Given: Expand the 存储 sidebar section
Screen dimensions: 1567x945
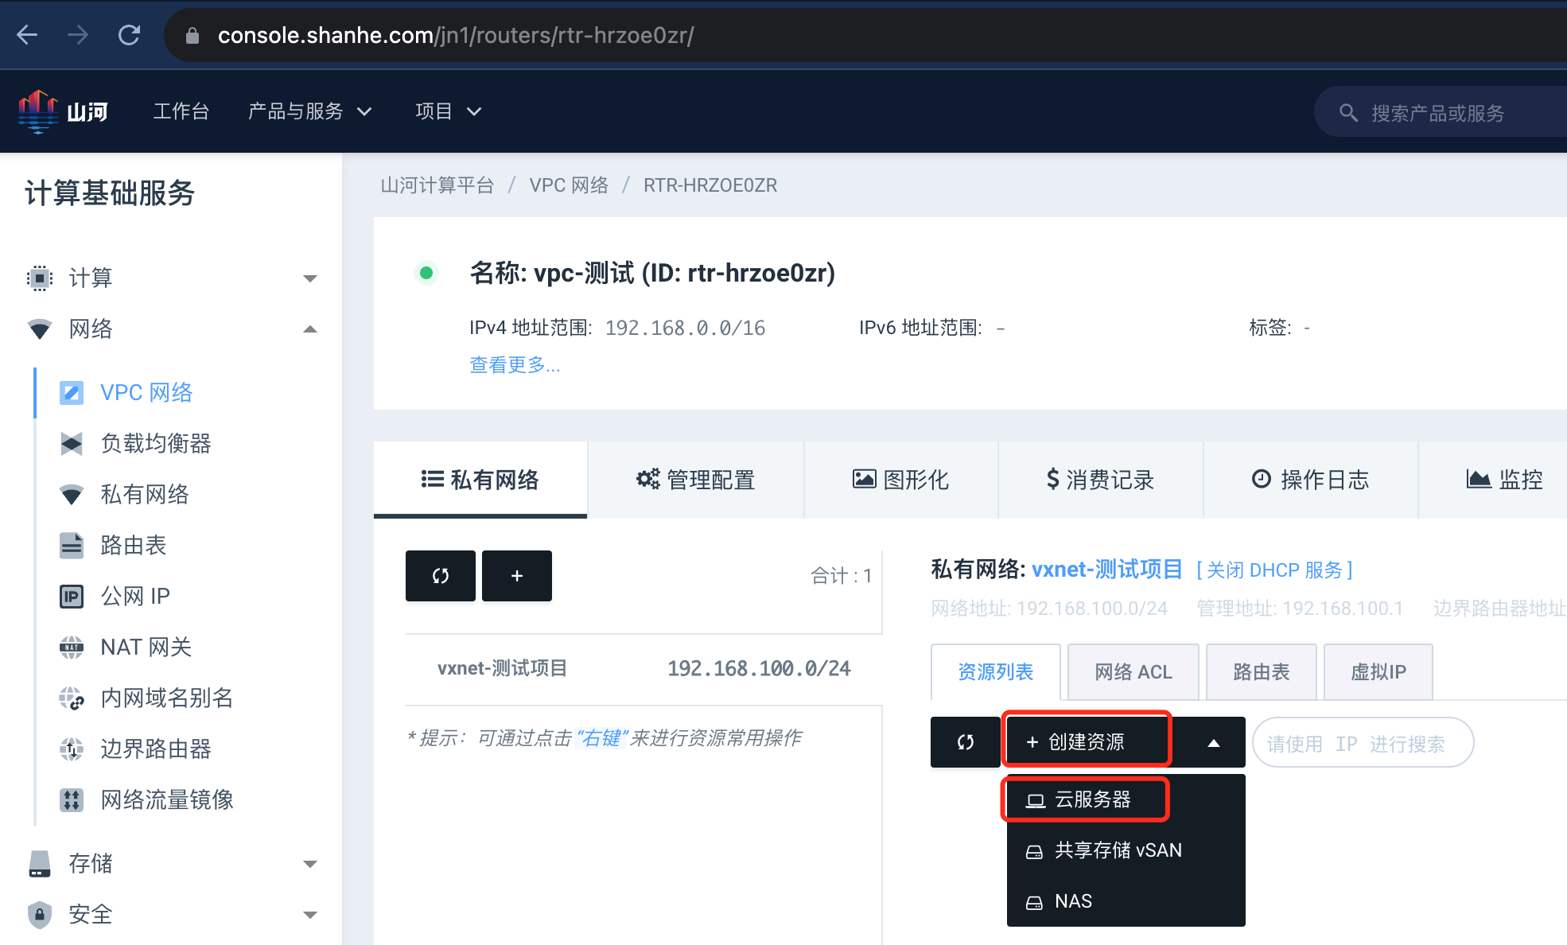Looking at the screenshot, I should tap(310, 864).
